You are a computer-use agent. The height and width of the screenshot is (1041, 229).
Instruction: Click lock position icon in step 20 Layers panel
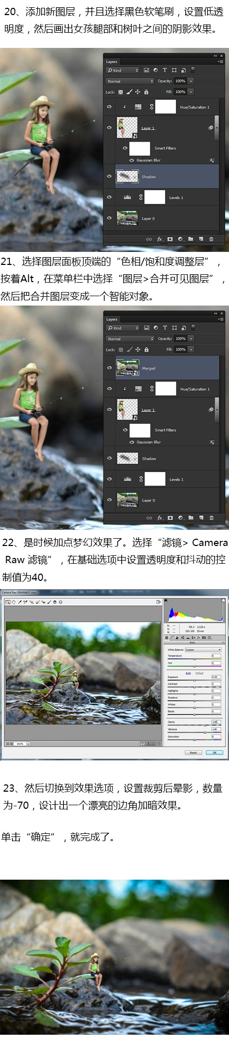(x=137, y=92)
